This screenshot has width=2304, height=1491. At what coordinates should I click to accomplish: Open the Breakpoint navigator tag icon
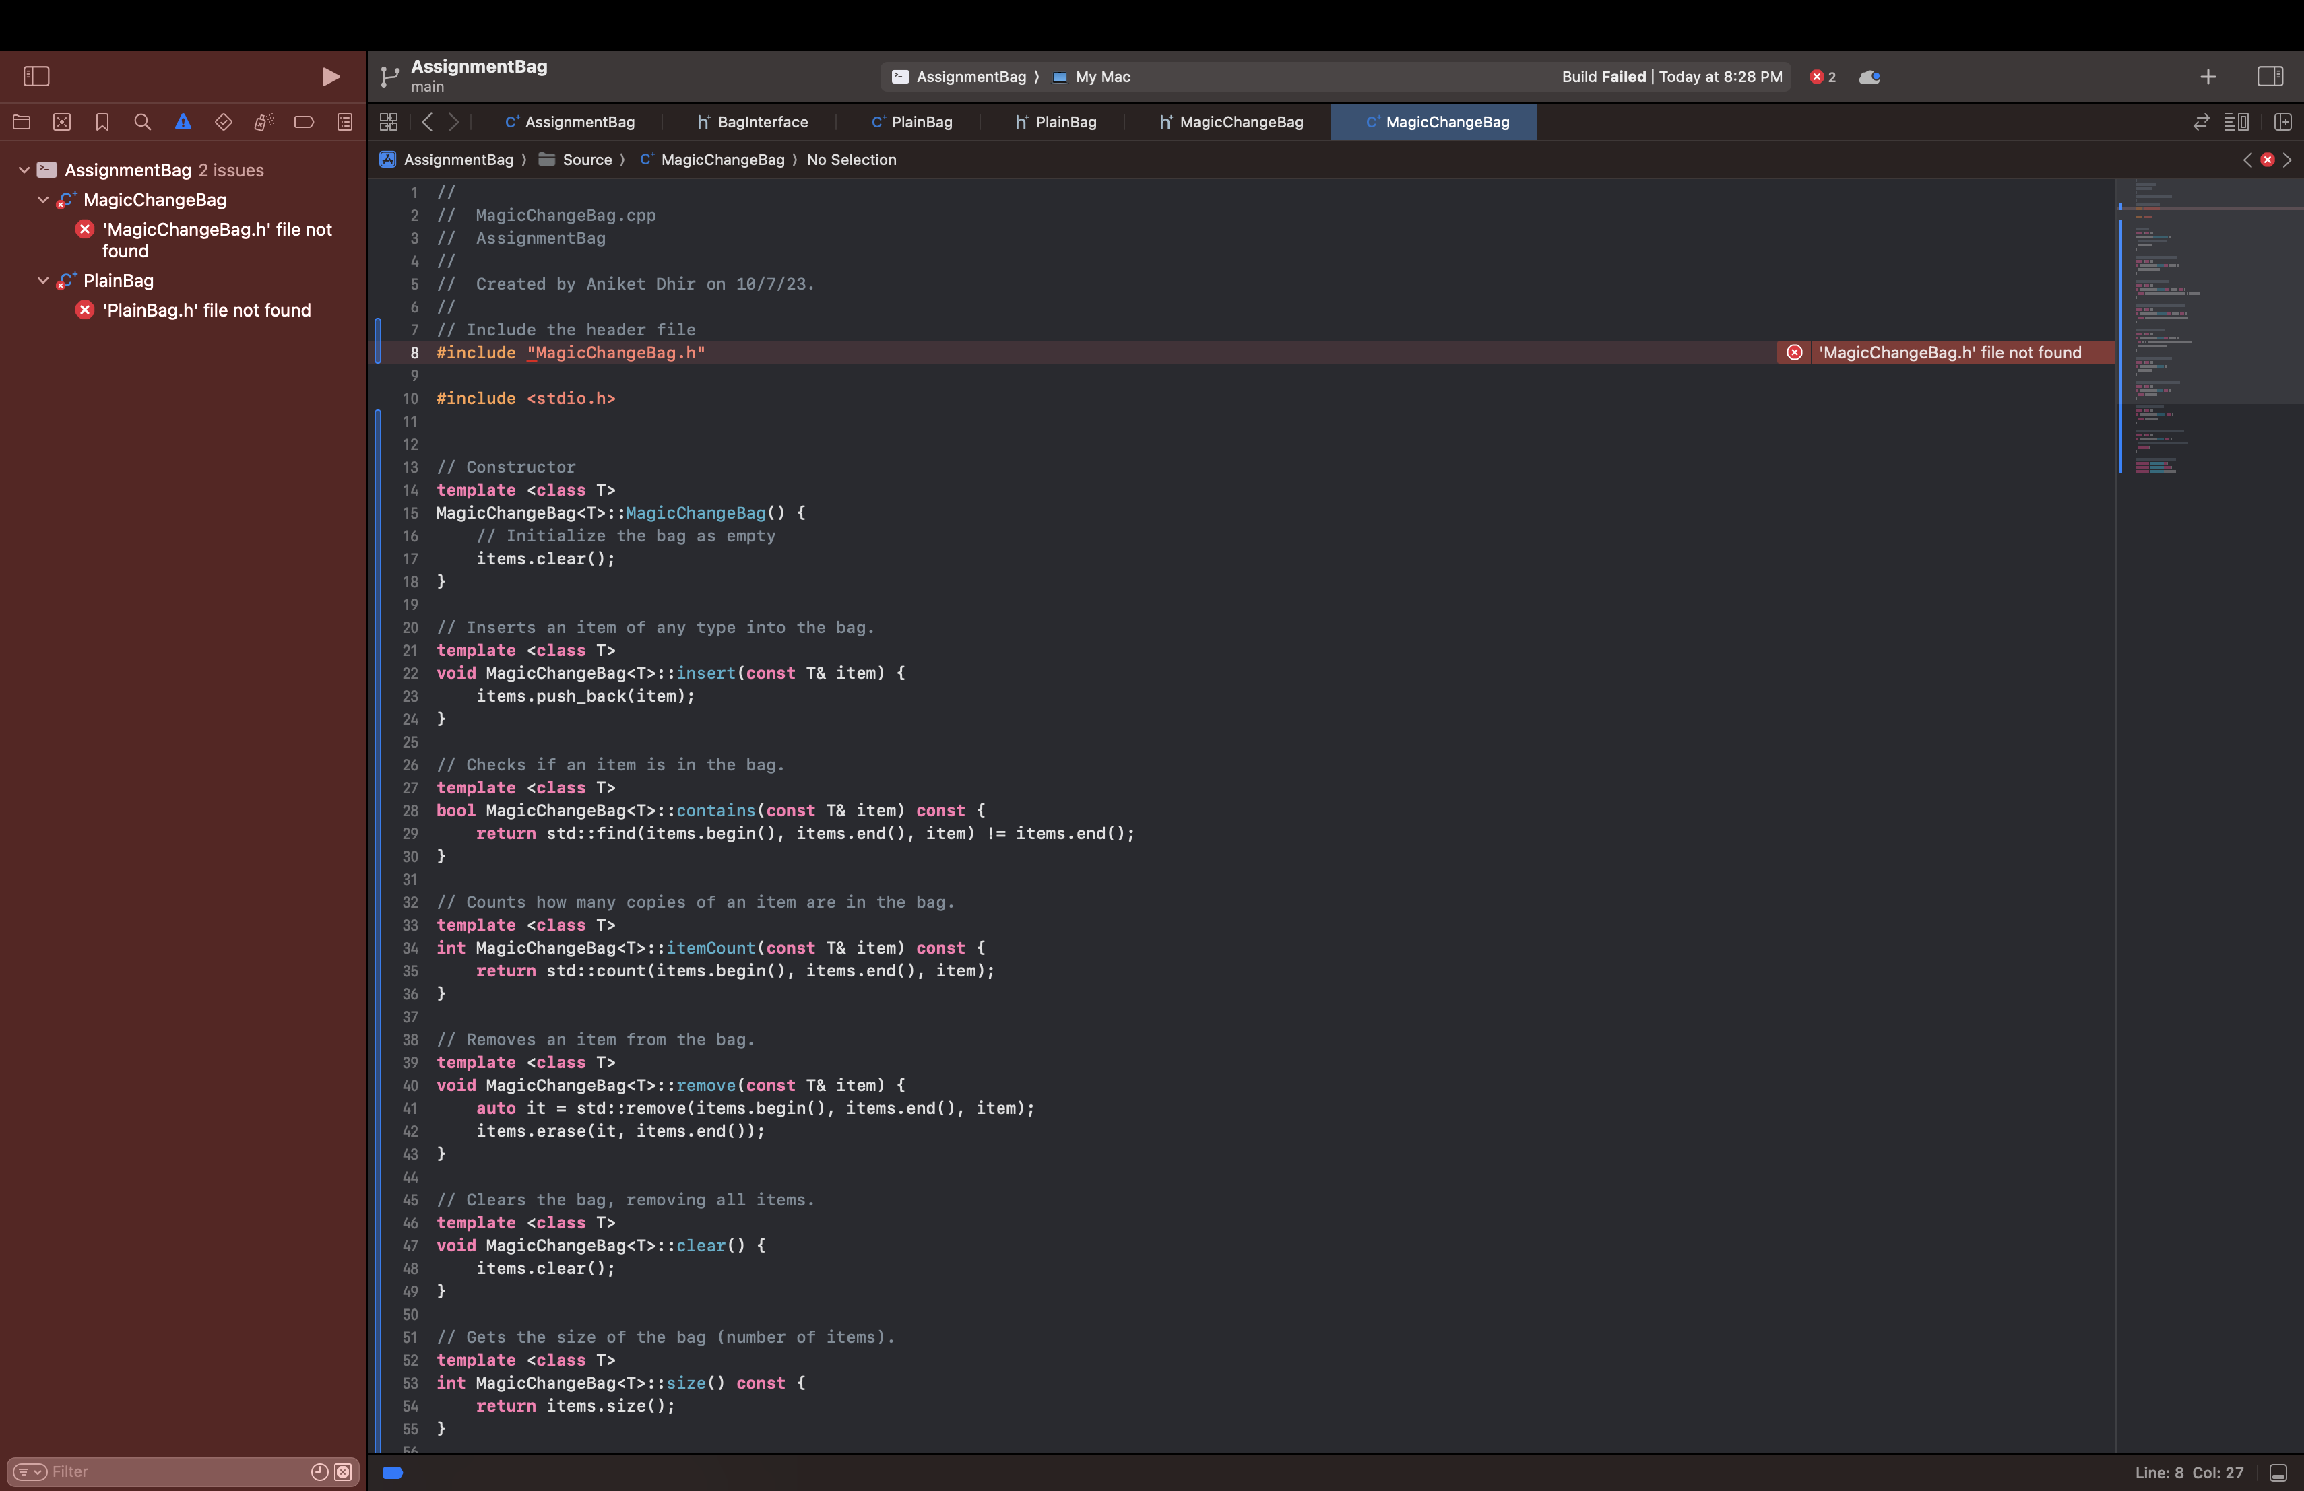click(x=304, y=122)
